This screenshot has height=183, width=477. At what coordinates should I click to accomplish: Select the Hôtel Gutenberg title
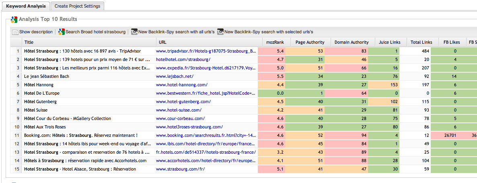(40, 102)
